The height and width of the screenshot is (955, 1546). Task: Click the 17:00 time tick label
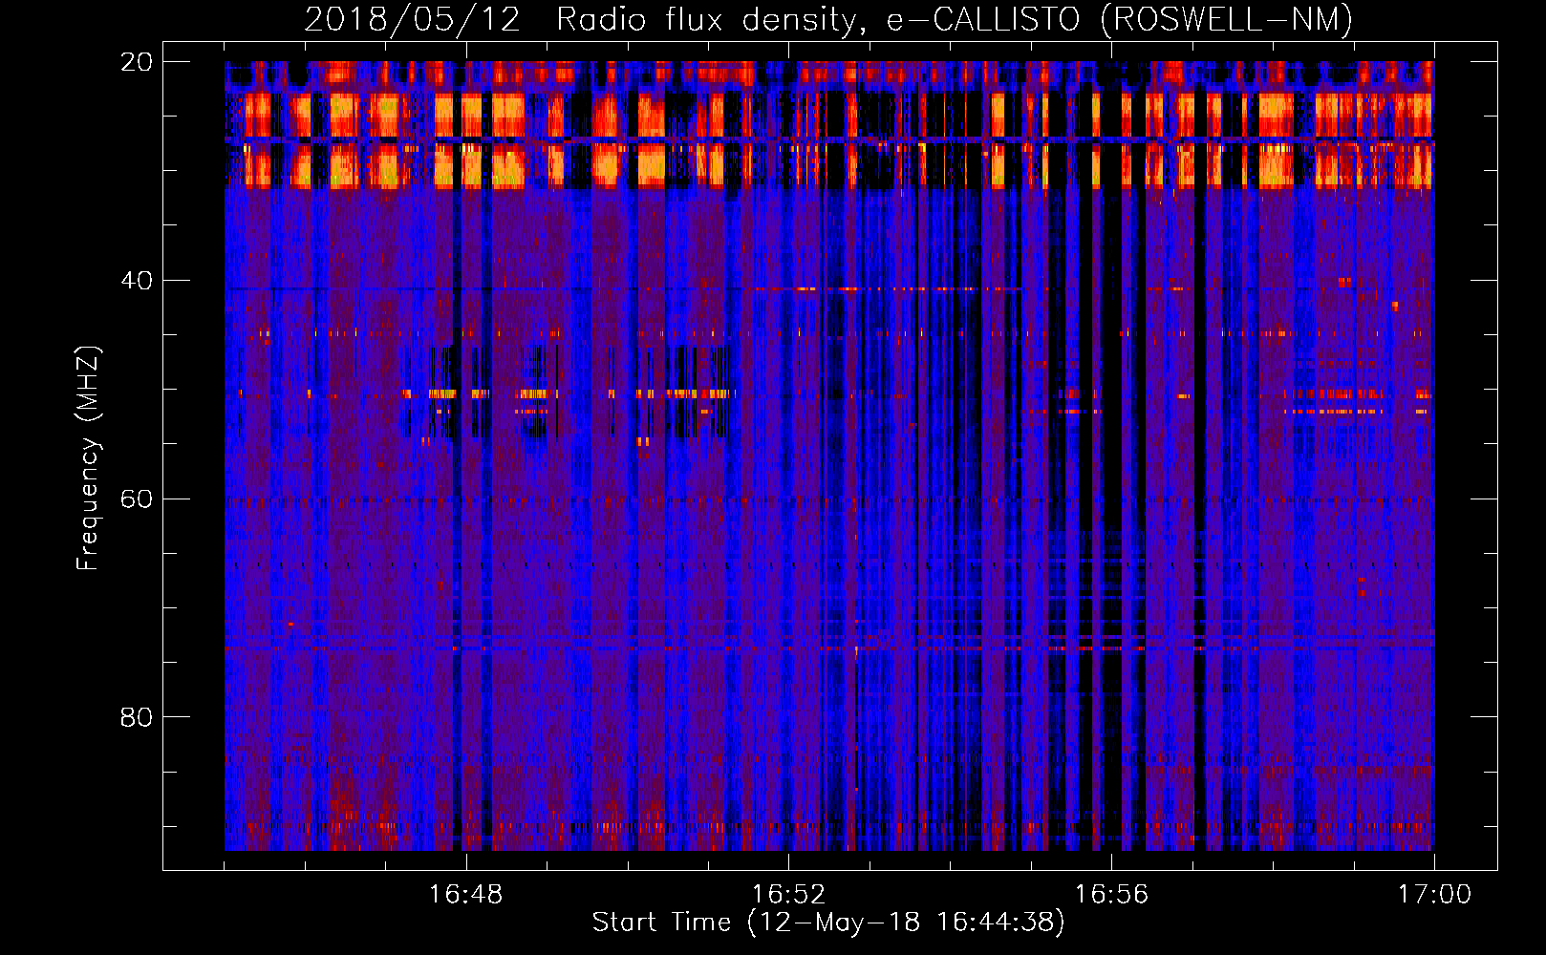(x=1434, y=895)
